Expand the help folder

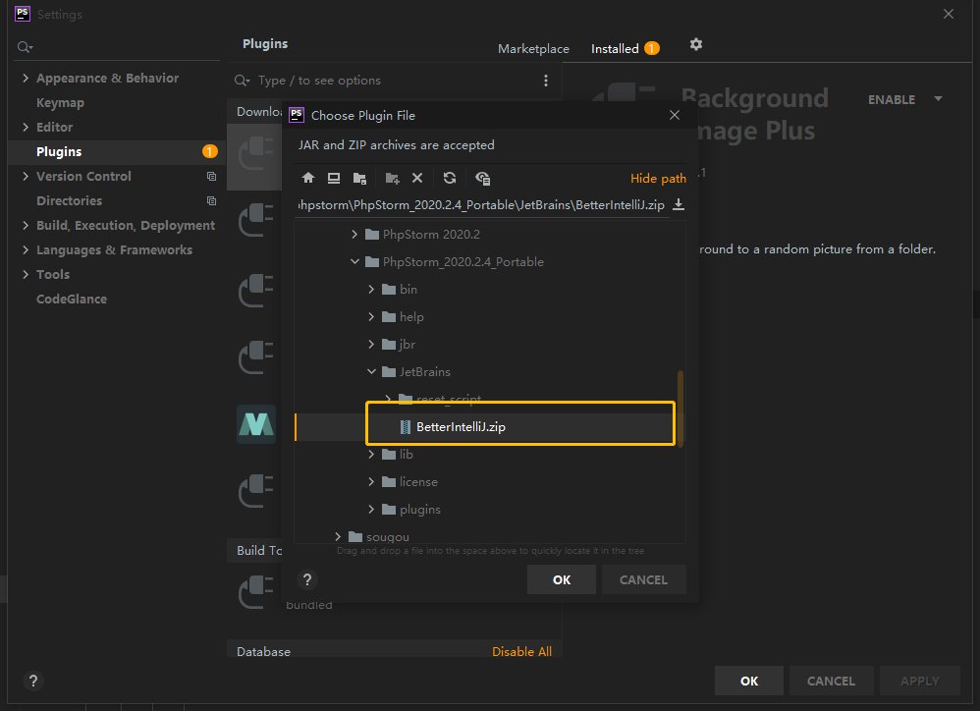pos(371,317)
